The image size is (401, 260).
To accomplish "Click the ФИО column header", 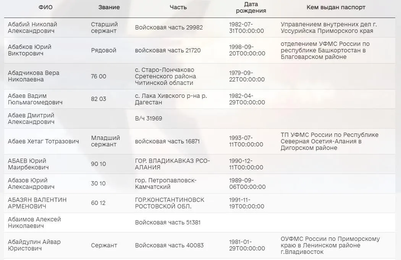I will tap(46, 7).
